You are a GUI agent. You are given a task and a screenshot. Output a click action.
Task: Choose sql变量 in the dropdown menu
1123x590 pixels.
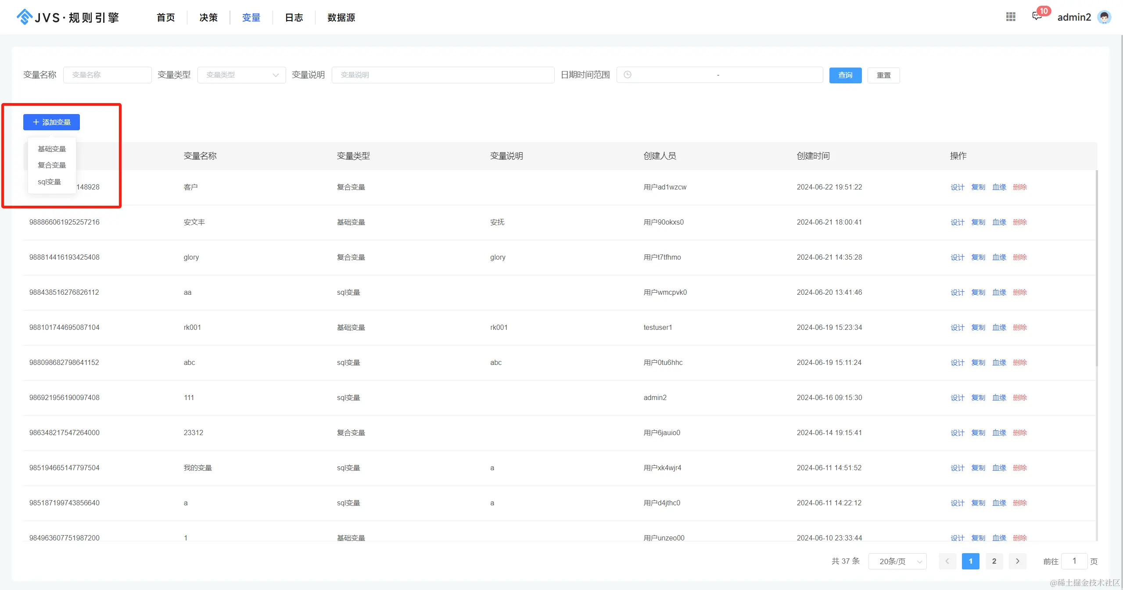[49, 182]
